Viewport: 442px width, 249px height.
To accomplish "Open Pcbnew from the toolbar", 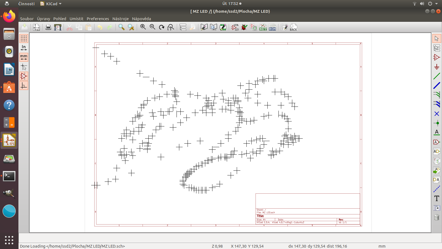I will [284, 27].
